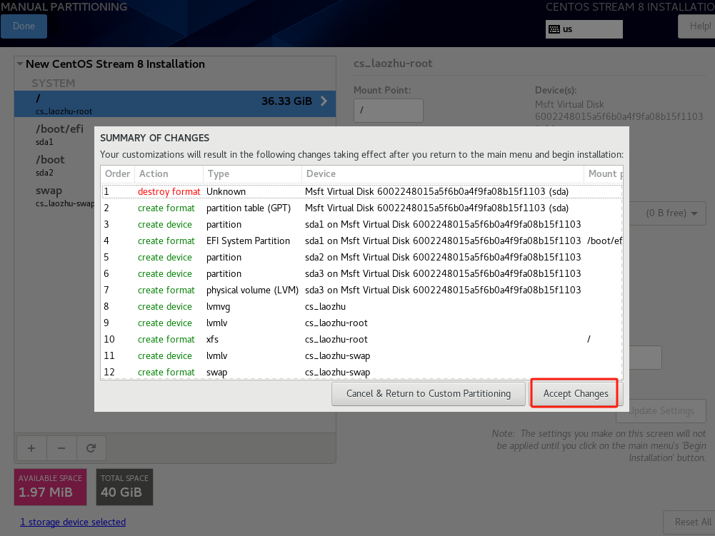The height and width of the screenshot is (536, 715).
Task: Click 'create device' action in row 6
Action: pos(164,273)
